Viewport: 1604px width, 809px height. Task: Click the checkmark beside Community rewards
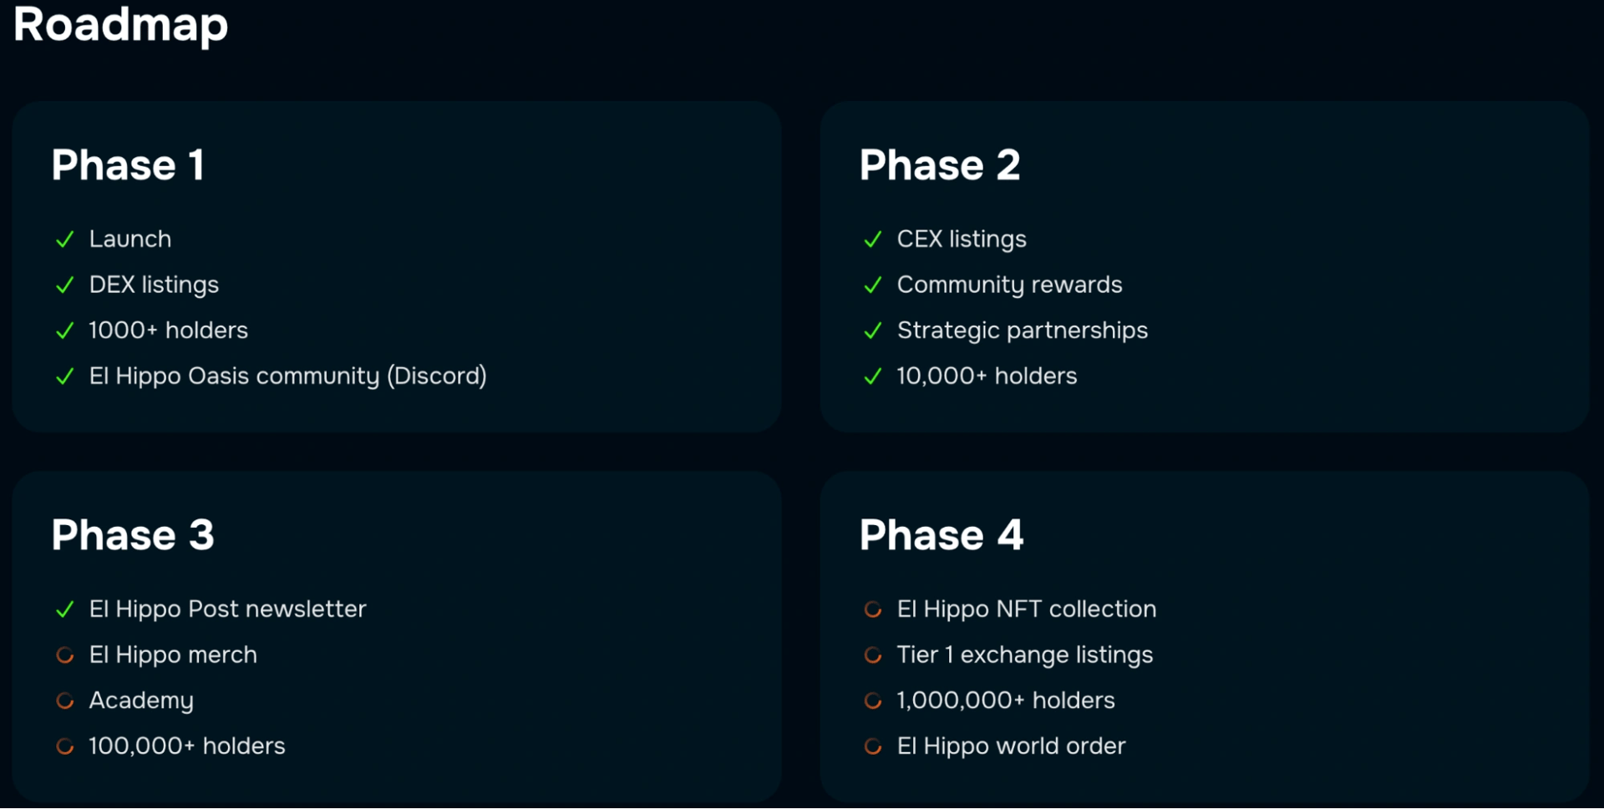873,286
